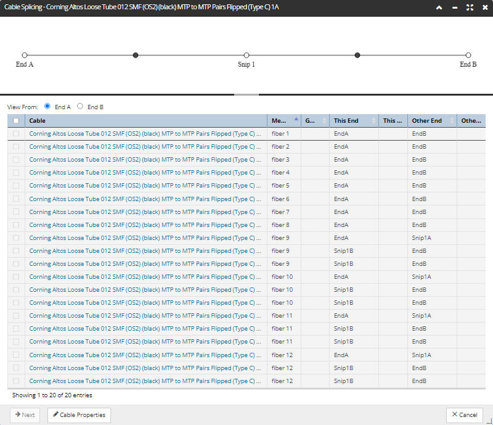Select the filled node between Snip 1 and End B

[357, 55]
